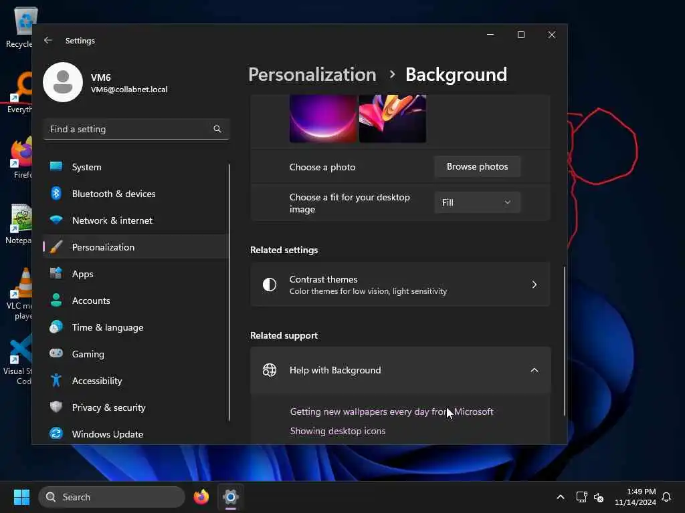Open Accounts settings page
This screenshot has height=513, width=685.
136,300
